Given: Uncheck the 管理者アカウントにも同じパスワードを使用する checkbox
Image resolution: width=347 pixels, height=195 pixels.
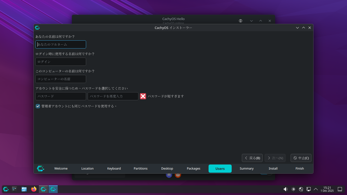Looking at the screenshot, I should point(38,106).
